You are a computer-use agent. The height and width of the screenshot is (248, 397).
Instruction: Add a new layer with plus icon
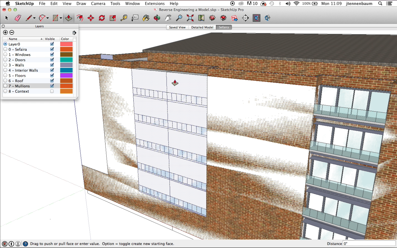(x=5, y=32)
